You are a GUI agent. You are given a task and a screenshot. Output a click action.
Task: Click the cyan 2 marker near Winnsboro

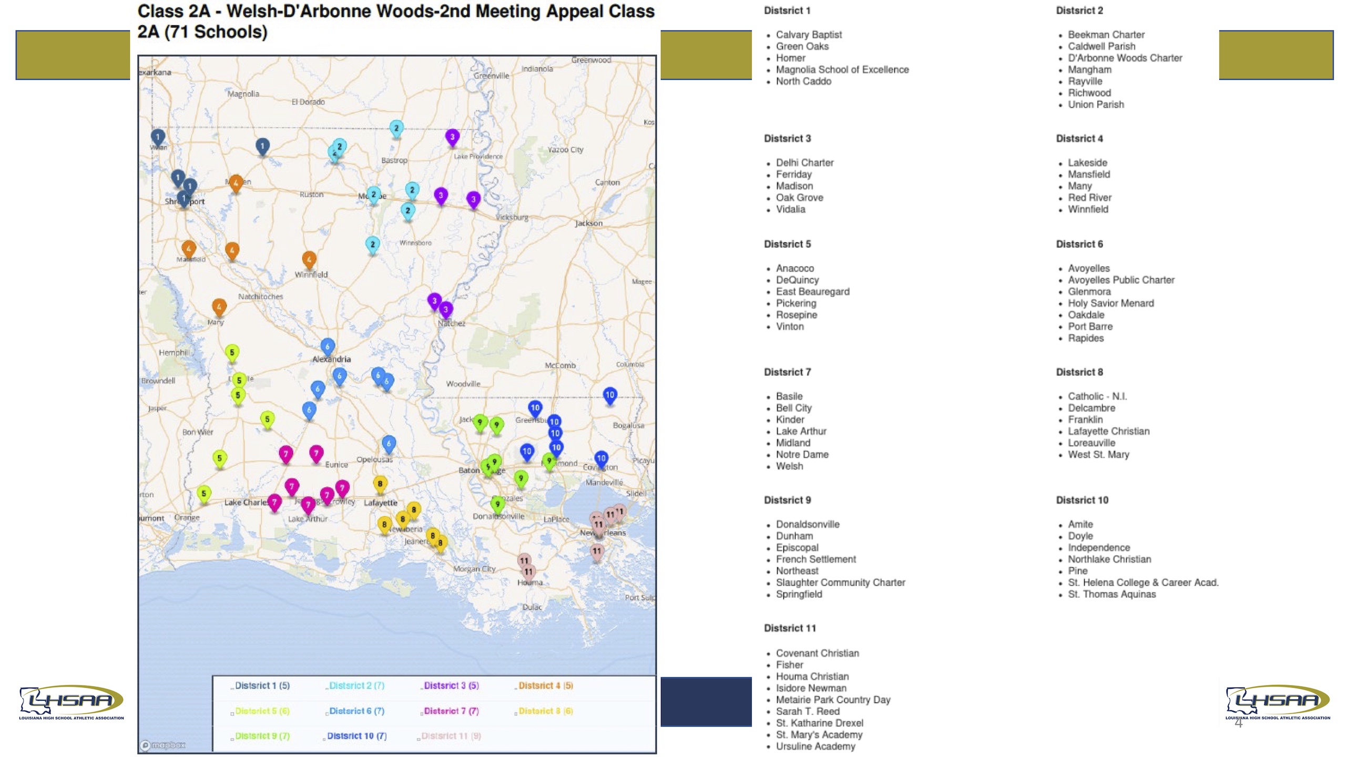click(x=373, y=244)
